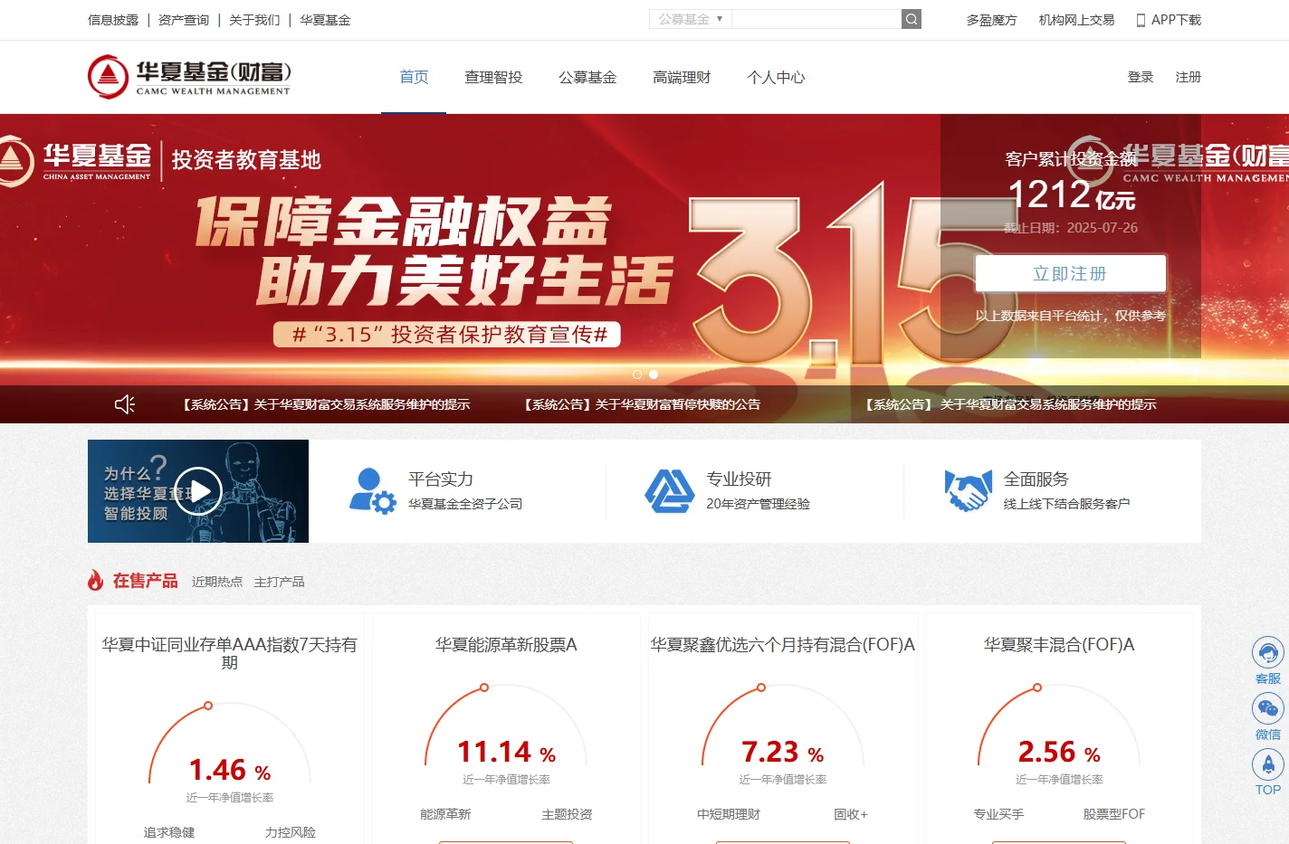
Task: Click the announcement speaker icon
Action: pos(125,404)
